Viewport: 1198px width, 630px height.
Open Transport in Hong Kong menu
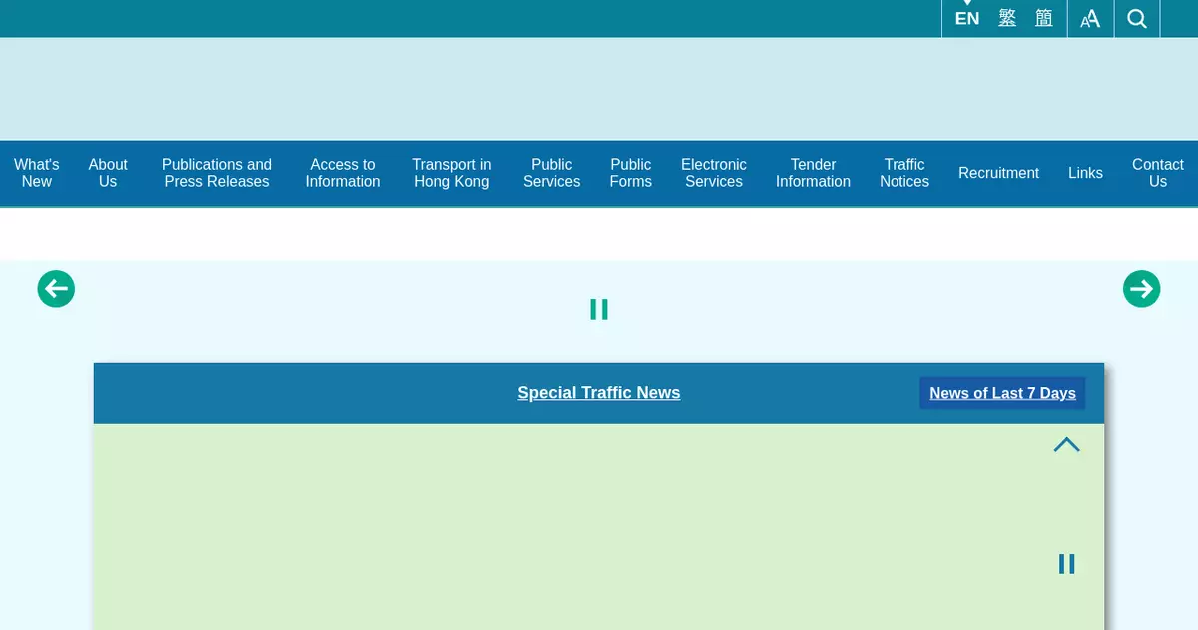pos(451,173)
